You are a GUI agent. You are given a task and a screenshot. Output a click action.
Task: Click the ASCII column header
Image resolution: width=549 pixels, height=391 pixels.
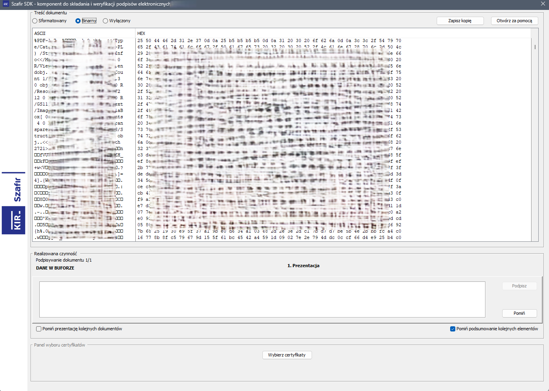click(40, 33)
